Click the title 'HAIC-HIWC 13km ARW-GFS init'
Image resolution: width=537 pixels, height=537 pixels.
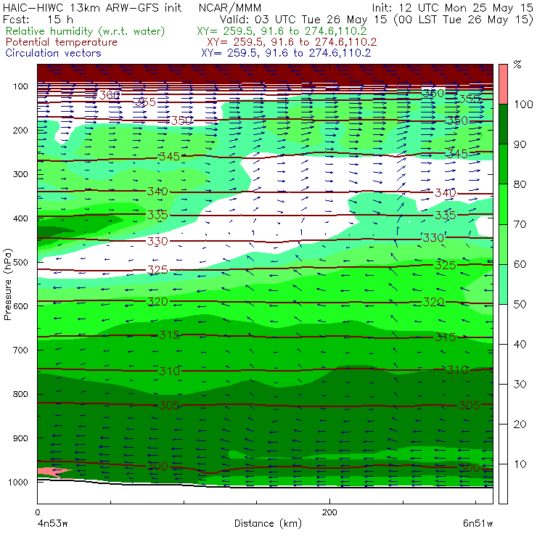coord(92,7)
